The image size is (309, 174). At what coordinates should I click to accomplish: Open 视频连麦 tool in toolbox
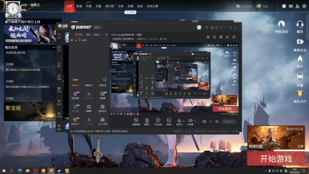coord(75,95)
